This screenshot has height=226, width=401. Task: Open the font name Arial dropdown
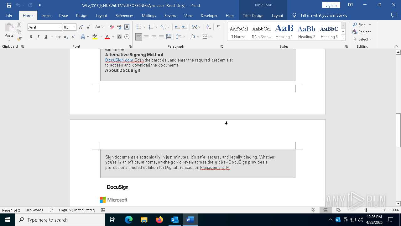pyautogui.click(x=60, y=27)
